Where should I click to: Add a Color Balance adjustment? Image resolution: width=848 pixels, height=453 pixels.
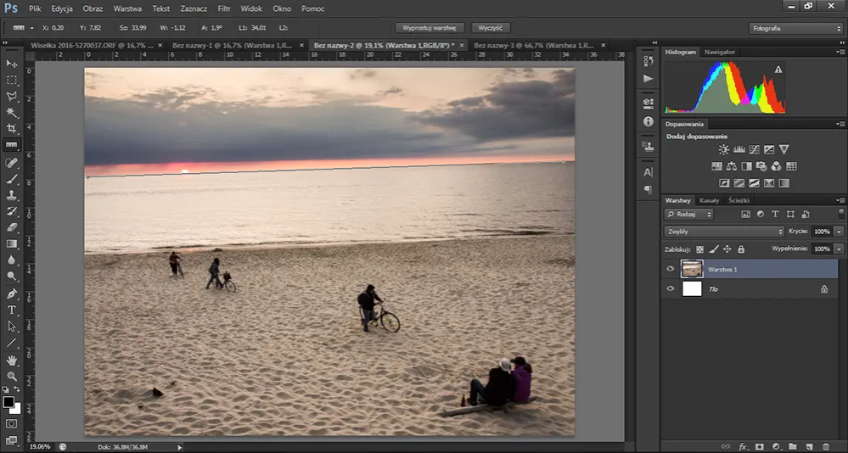click(732, 166)
